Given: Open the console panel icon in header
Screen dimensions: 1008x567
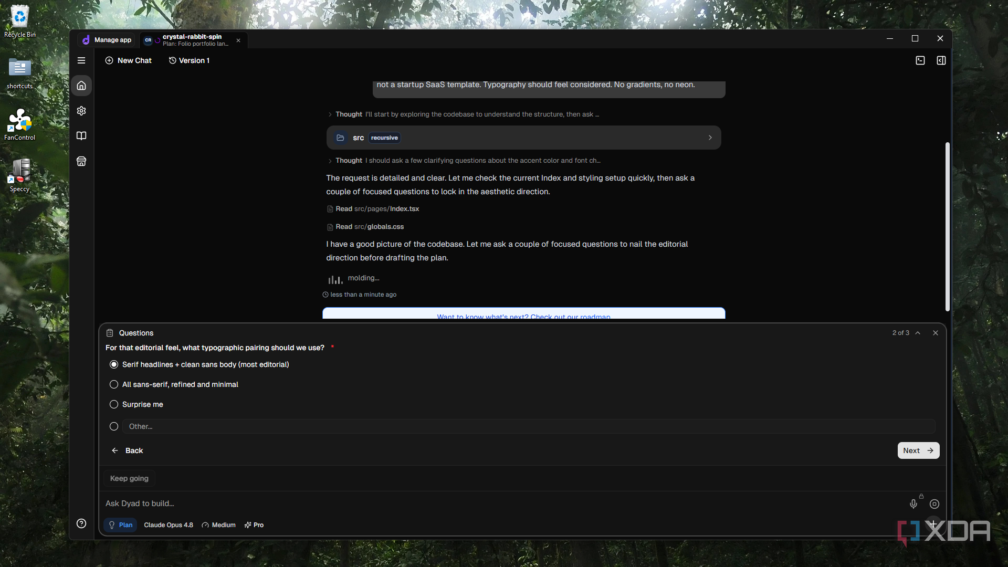Looking at the screenshot, I should [920, 60].
